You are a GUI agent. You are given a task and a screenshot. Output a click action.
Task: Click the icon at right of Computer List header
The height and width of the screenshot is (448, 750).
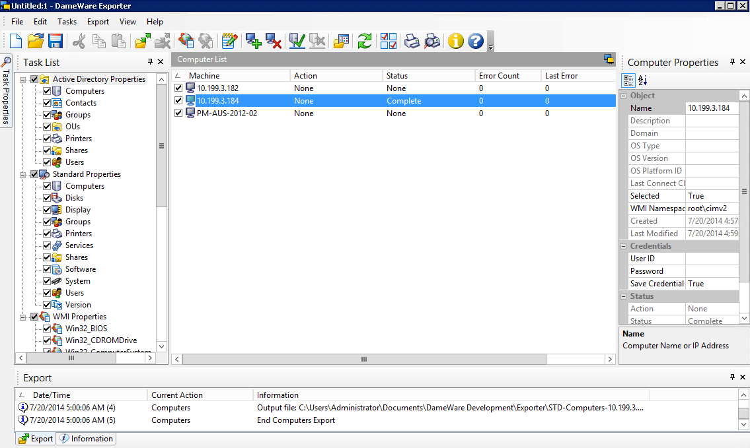pos(609,59)
